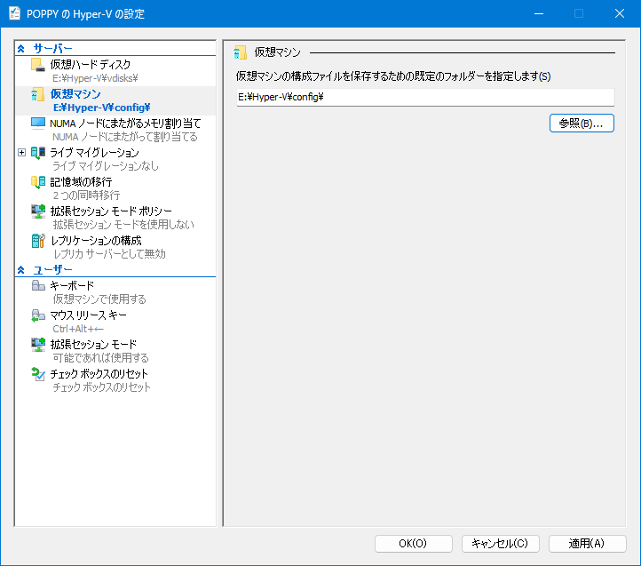Viewport: 641px width, 566px height.
Task: Click the 可能であれば使用する subtext
Action: pyautogui.click(x=100, y=358)
